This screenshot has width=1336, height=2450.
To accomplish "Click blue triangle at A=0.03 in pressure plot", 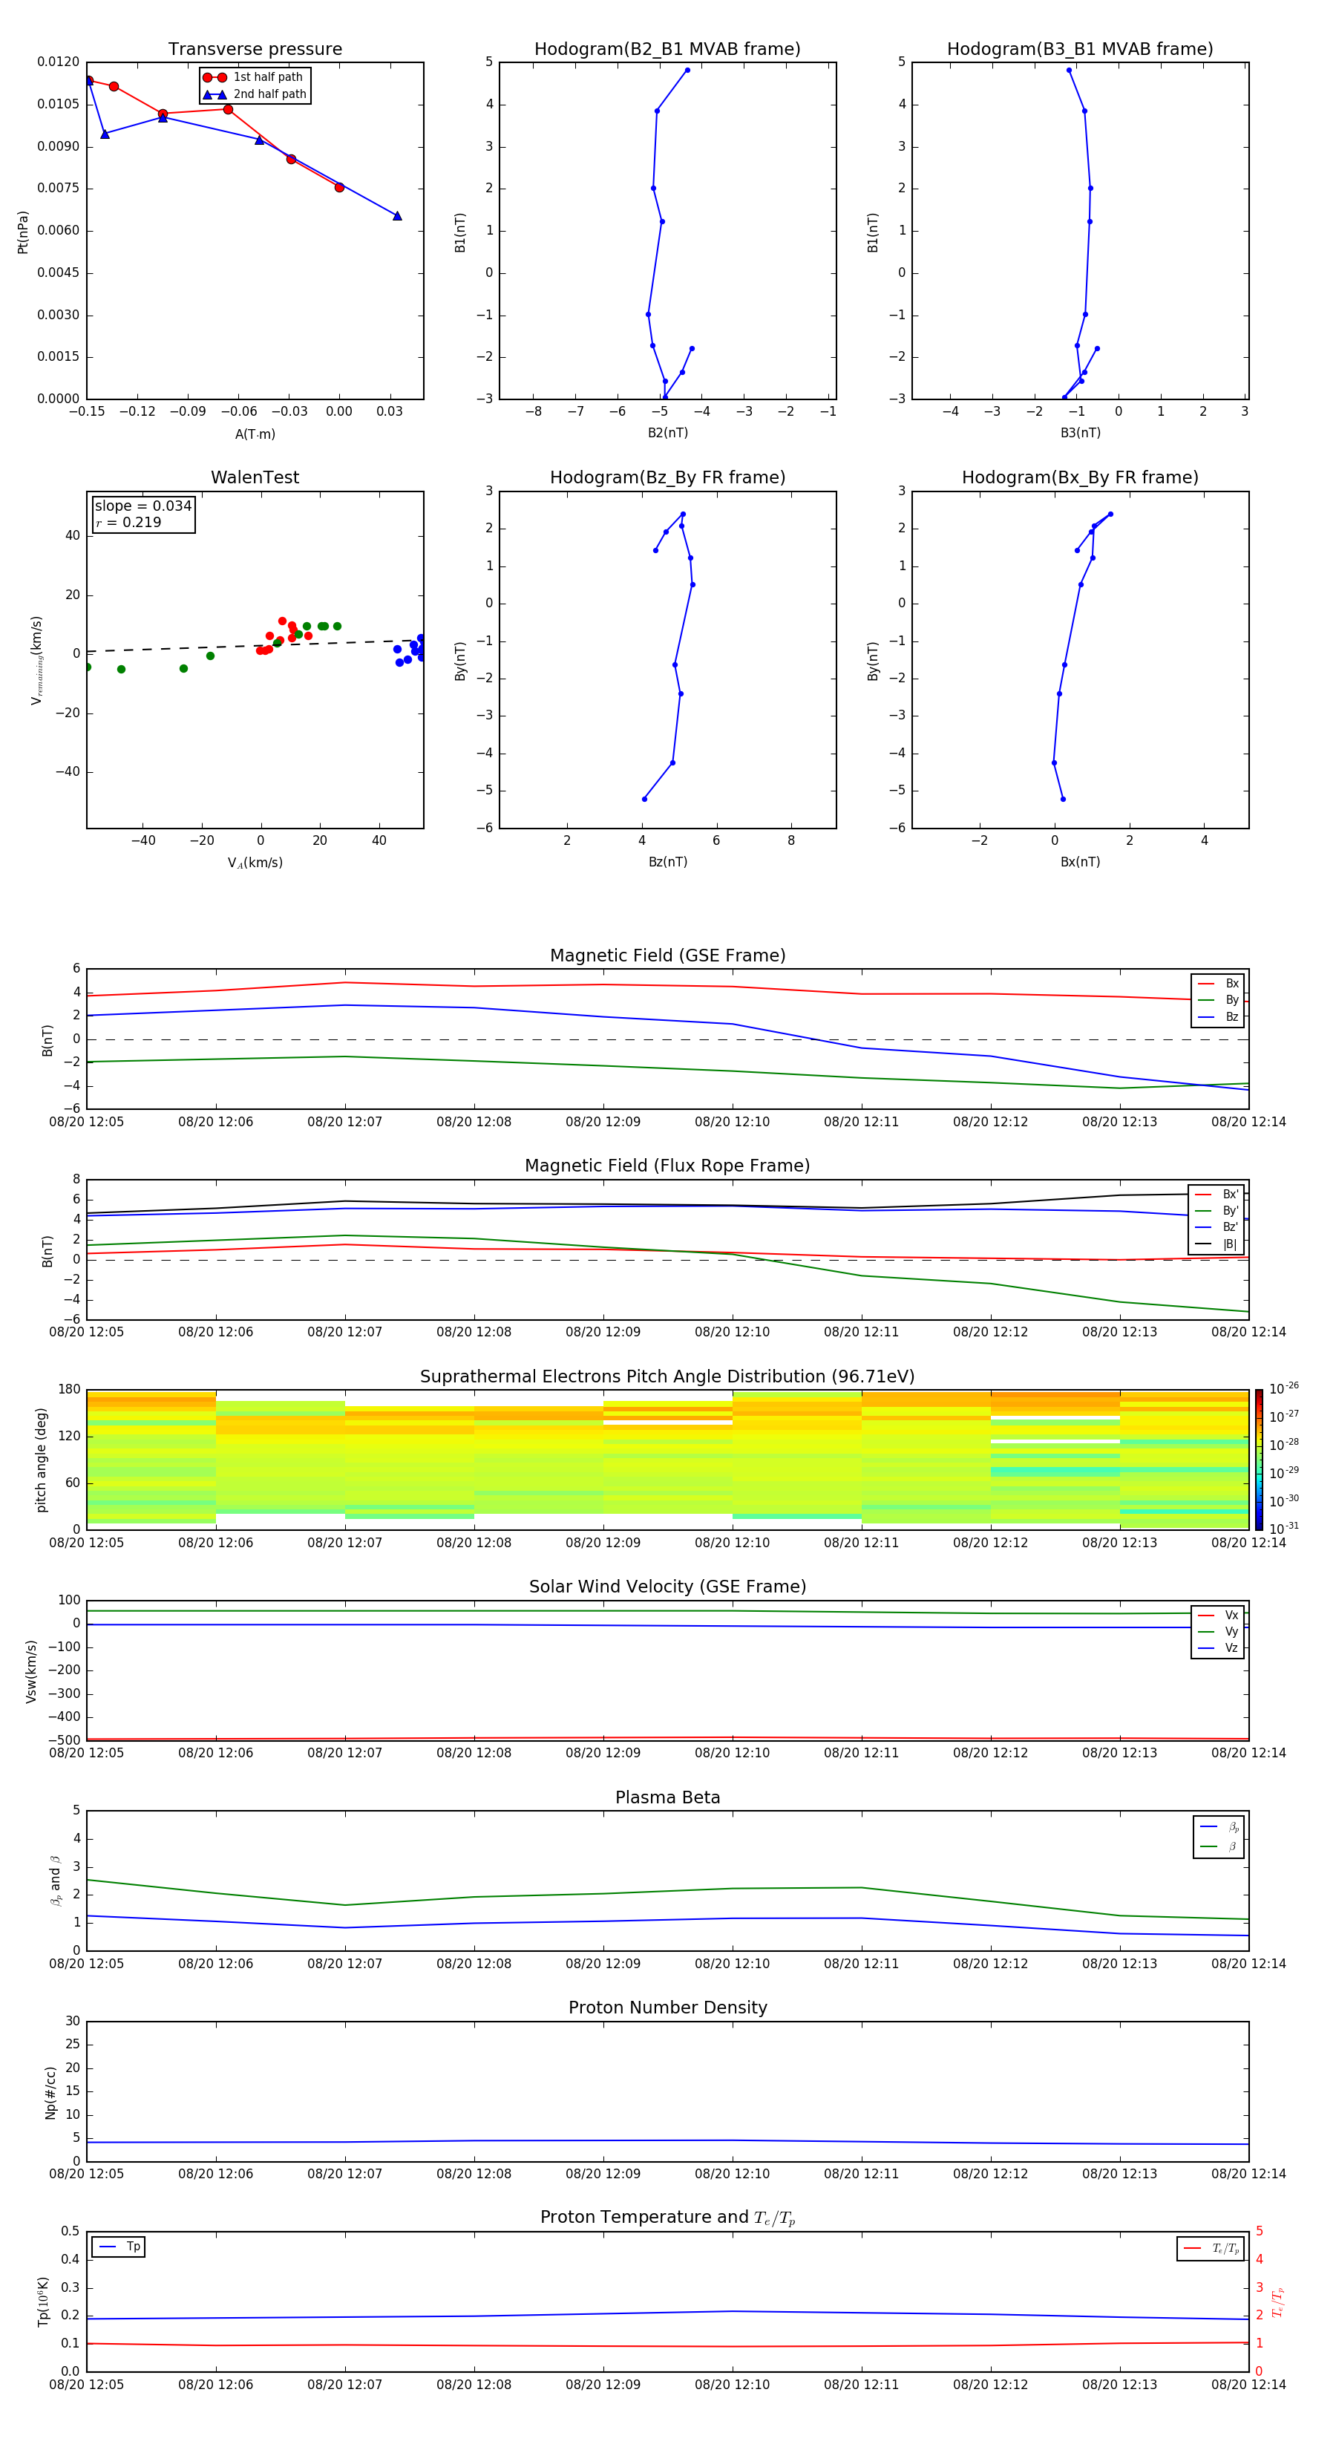I will pyautogui.click(x=396, y=216).
